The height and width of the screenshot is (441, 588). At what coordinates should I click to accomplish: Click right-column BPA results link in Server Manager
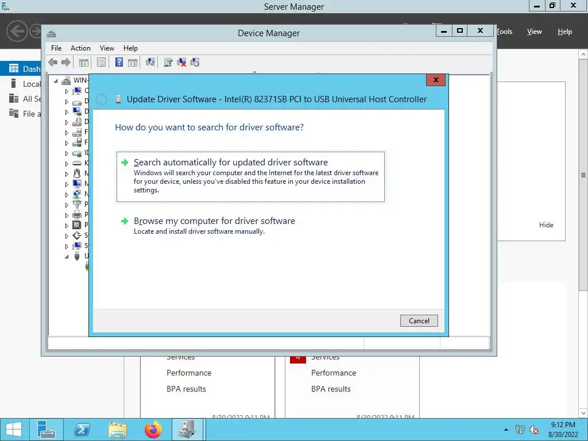click(331, 389)
